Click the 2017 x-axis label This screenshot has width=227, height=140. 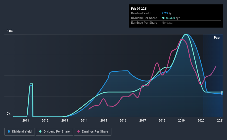[143, 120]
